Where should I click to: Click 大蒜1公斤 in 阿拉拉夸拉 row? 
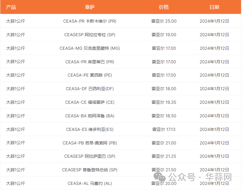pyautogui.click(x=15, y=35)
